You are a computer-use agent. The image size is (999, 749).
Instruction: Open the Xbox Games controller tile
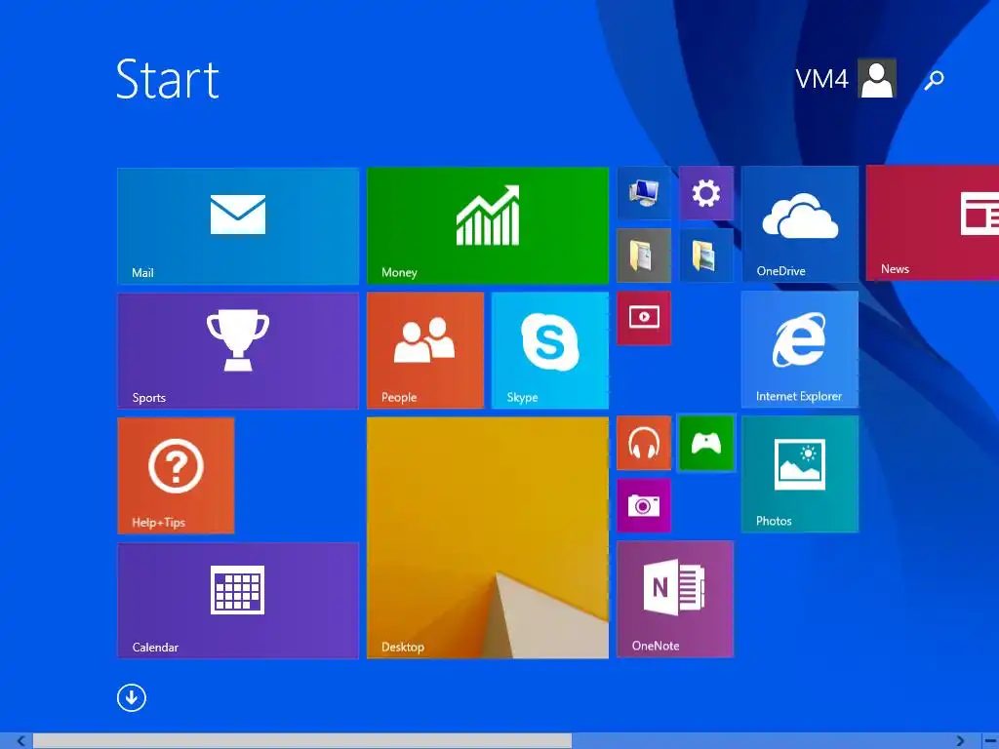pos(706,443)
